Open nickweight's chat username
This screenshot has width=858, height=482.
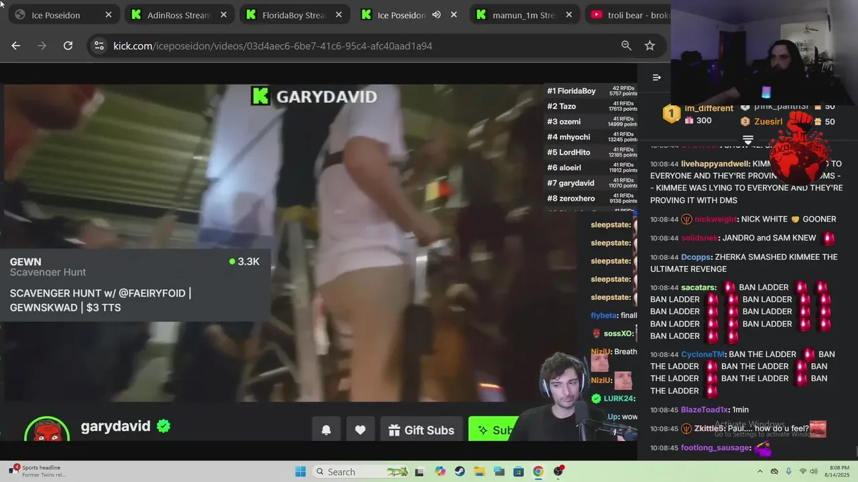coord(715,219)
